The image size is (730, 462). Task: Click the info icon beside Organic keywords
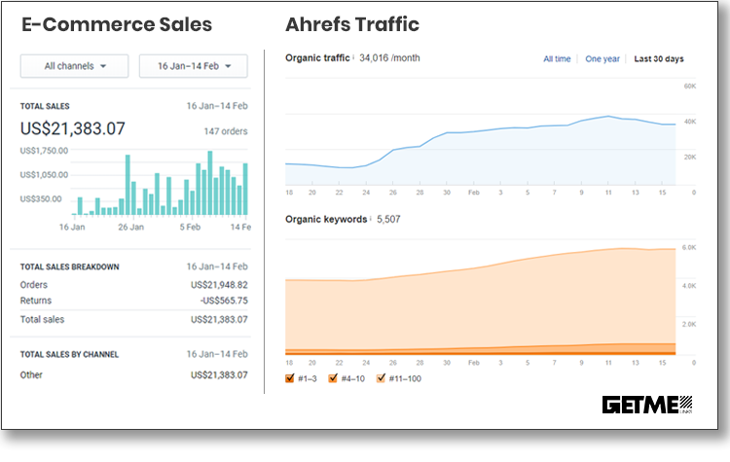click(x=371, y=218)
